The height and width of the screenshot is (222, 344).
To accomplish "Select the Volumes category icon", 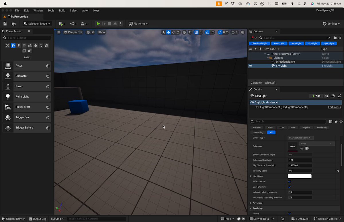I will 24,51.
